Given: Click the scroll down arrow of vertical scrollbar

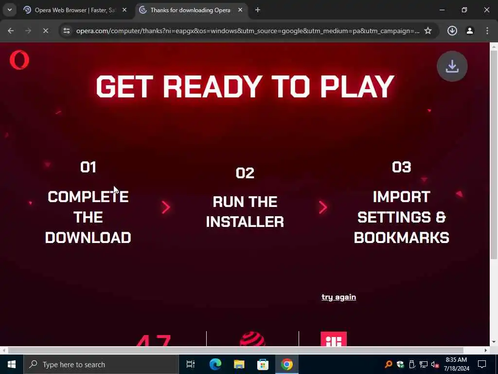Looking at the screenshot, I should (x=494, y=342).
